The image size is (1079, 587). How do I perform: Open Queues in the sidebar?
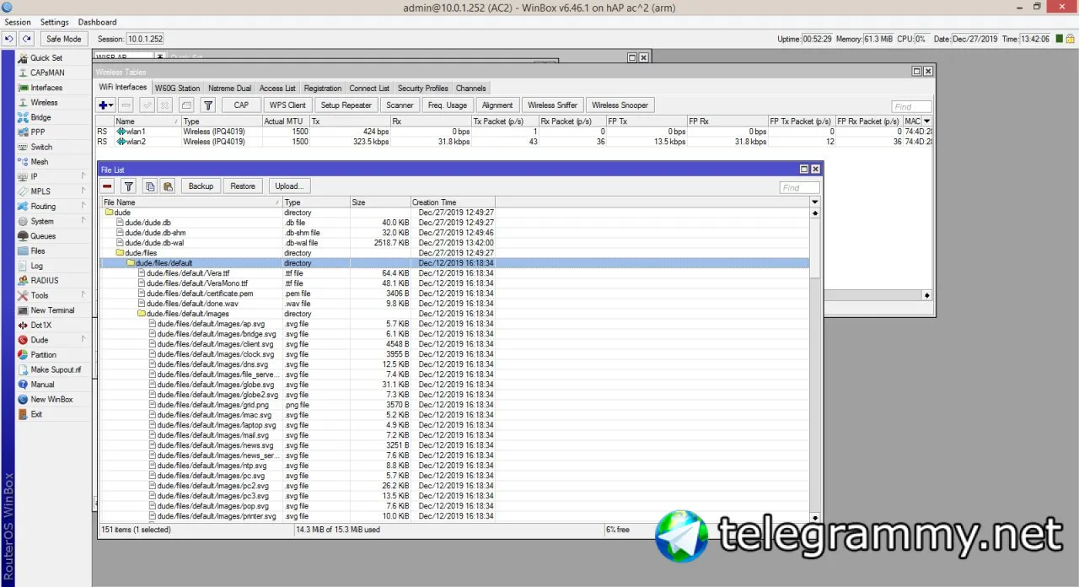(x=43, y=236)
